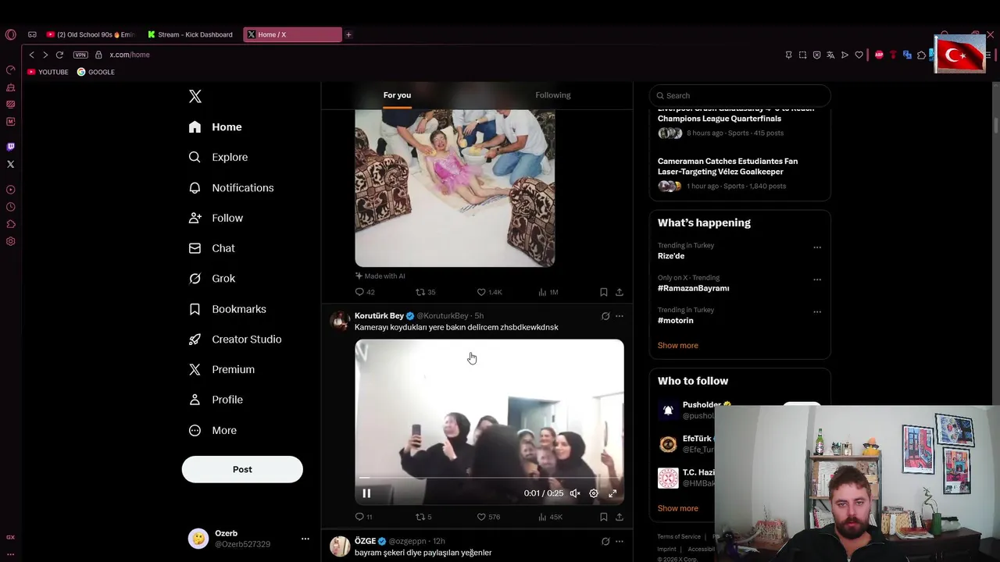The width and height of the screenshot is (1000, 562).
Task: Show more under Who to follow
Action: click(x=678, y=508)
